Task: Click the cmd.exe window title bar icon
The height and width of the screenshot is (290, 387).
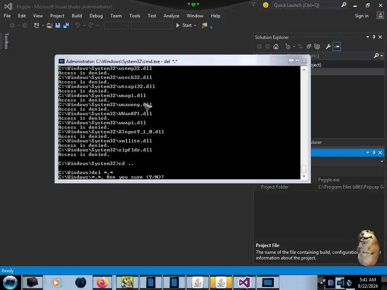Action: [62, 62]
